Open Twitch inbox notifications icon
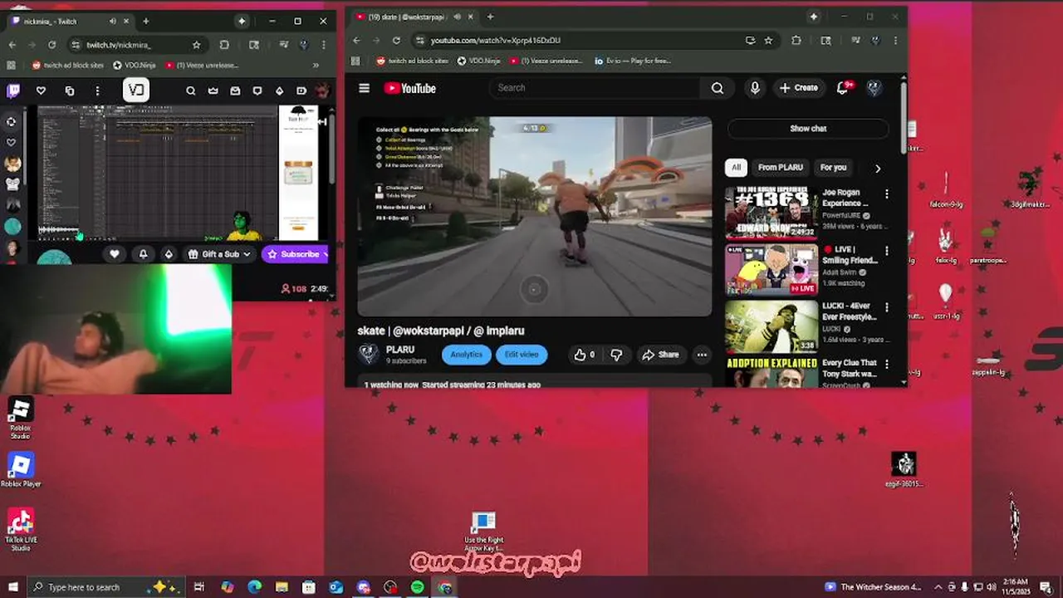Screen dimensions: 1063x598 click(x=235, y=91)
